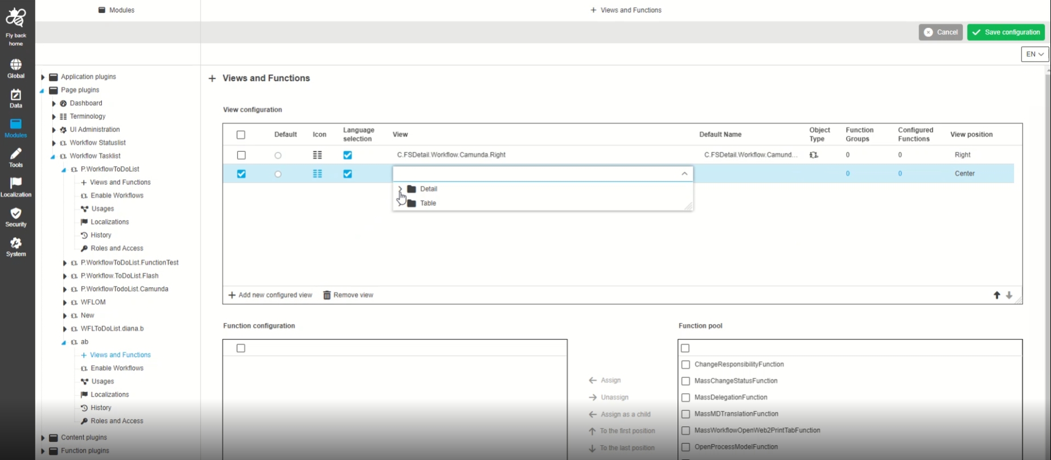Open the Localization sidebar icon
The height and width of the screenshot is (460, 1051).
[16, 187]
